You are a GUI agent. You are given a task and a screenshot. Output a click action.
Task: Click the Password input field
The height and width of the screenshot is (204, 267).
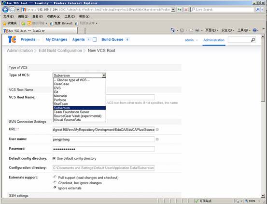click(x=103, y=149)
